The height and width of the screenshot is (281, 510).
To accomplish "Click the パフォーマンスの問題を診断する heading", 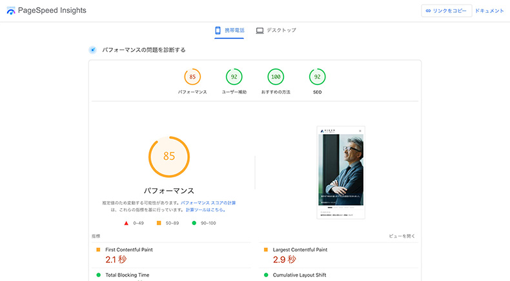I will pyautogui.click(x=144, y=50).
